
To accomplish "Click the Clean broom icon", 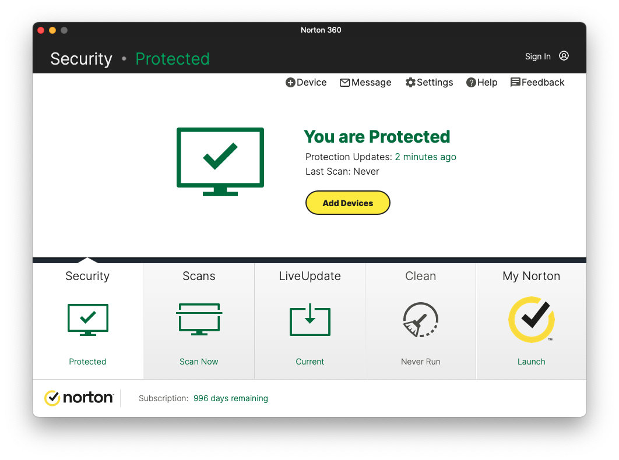I will coord(420,320).
